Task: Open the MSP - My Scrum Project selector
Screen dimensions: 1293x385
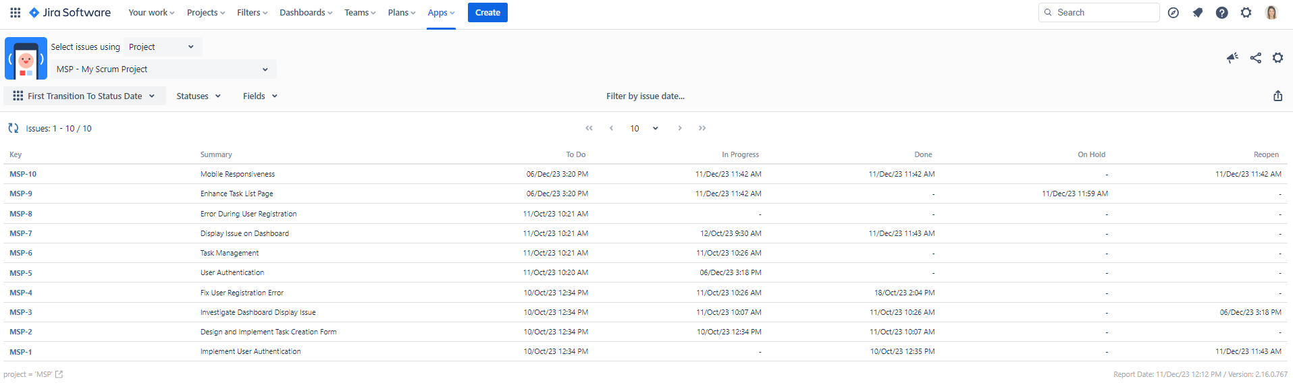Action: (x=163, y=69)
